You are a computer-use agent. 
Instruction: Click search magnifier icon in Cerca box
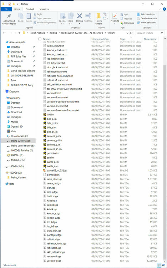[x=161, y=33]
